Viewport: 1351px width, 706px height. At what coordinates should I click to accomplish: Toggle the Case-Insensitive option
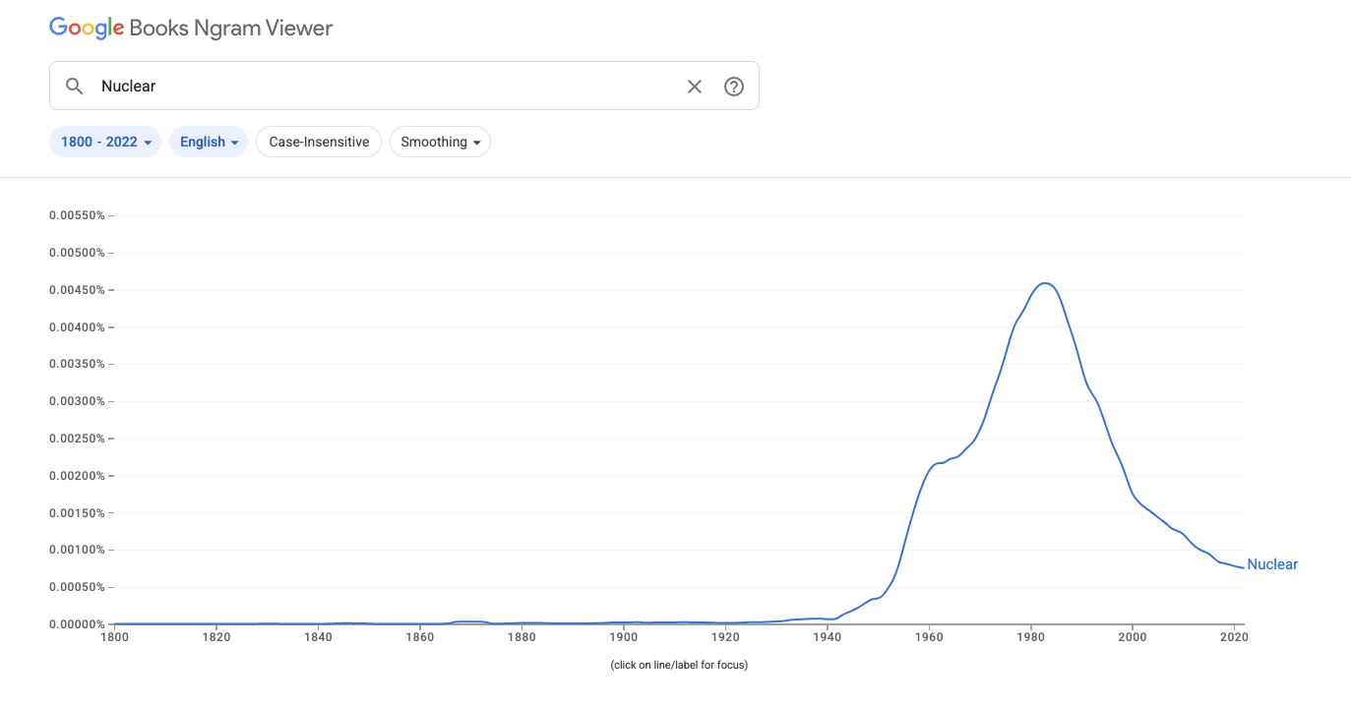pos(319,142)
